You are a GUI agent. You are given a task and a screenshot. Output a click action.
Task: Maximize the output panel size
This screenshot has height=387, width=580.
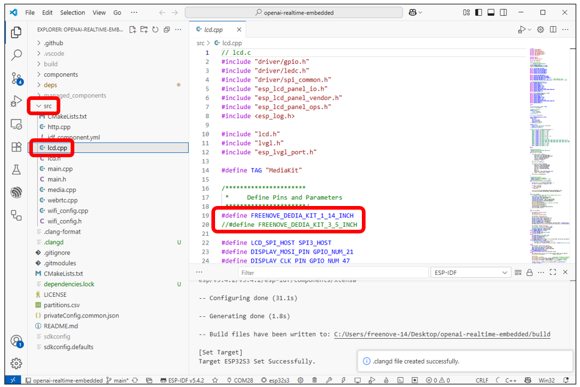553,272
